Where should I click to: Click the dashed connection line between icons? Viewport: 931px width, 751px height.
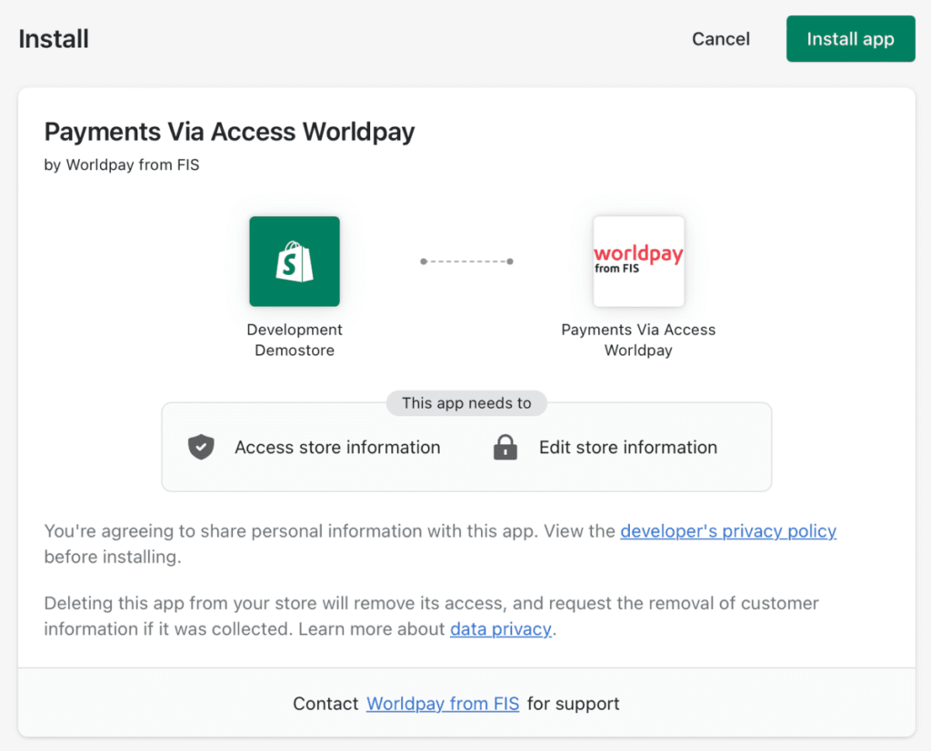coord(465,261)
